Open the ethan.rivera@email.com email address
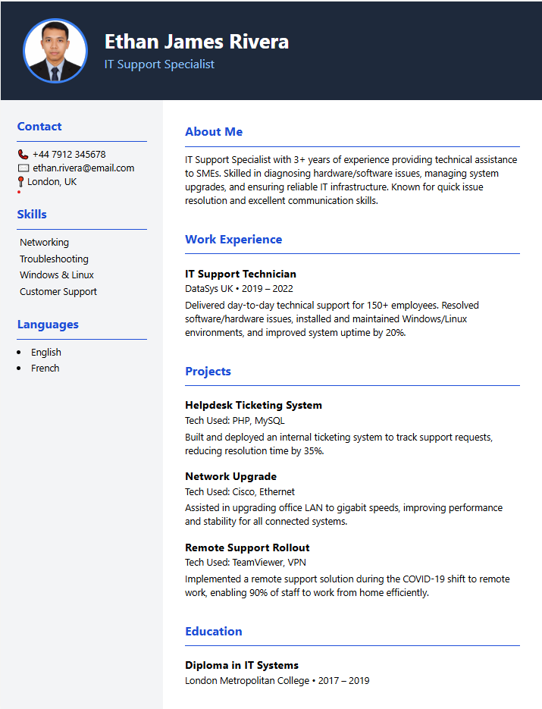The image size is (542, 709). pyautogui.click(x=83, y=168)
